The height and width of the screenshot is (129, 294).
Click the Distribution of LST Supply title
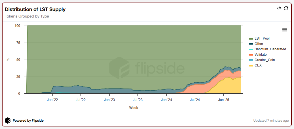pyautogui.click(x=35, y=9)
